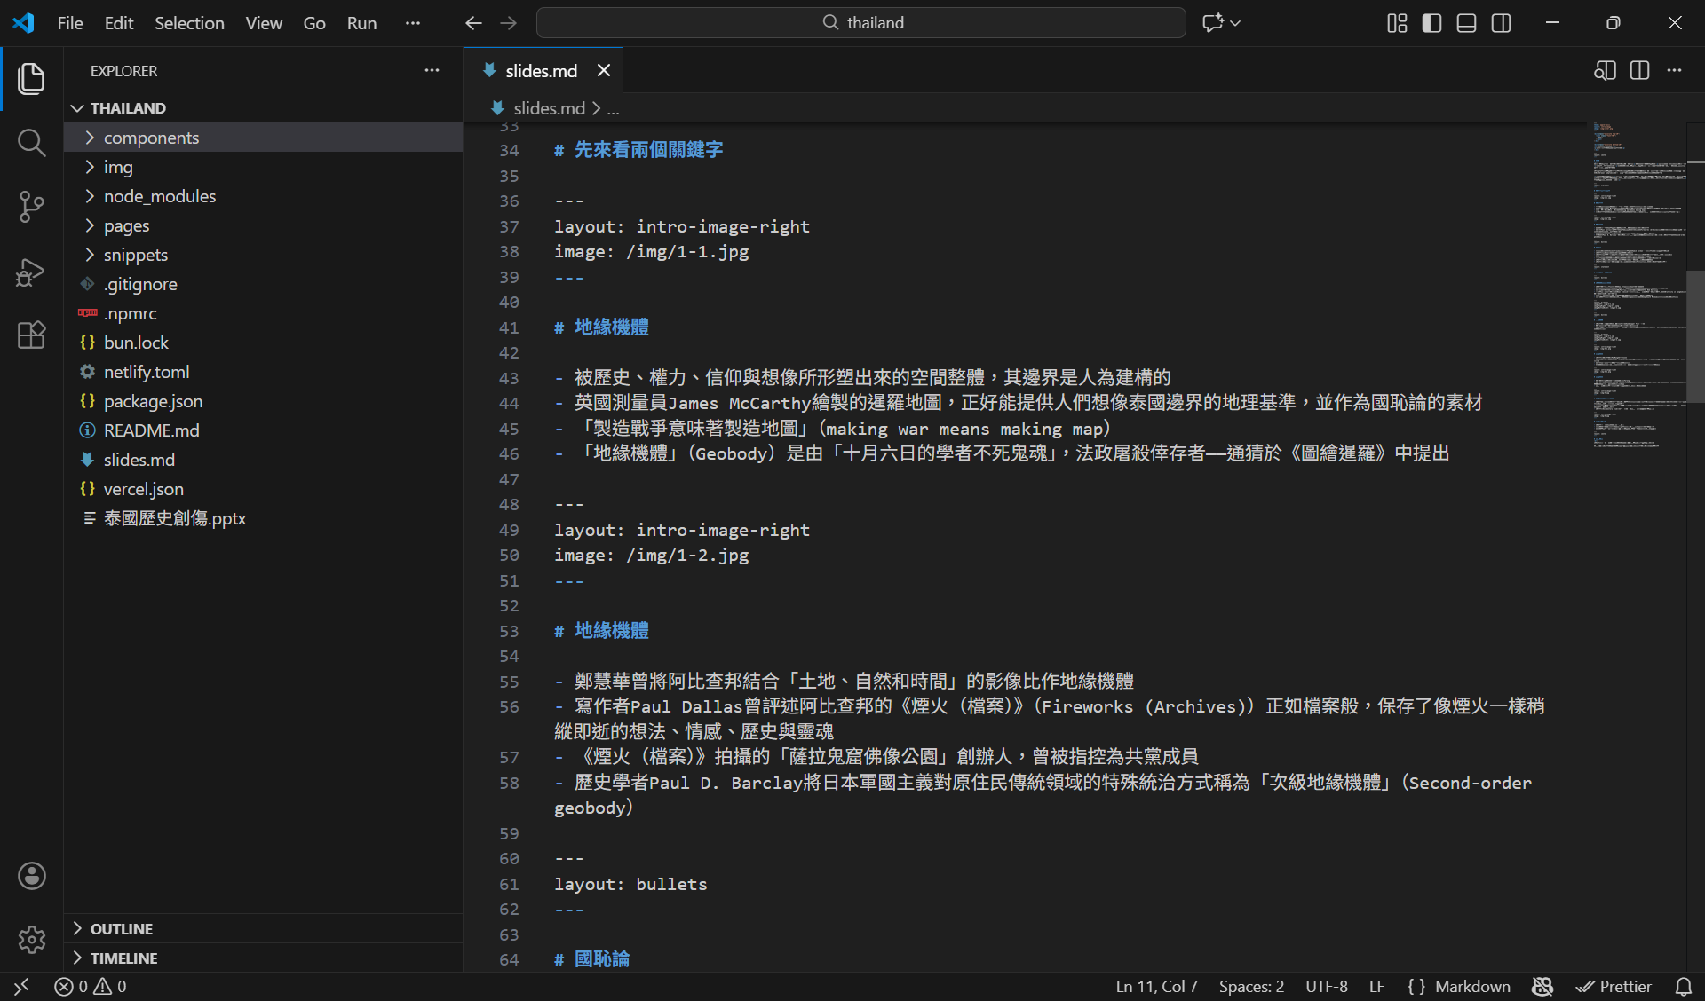Open the Search view in activity bar
The image size is (1705, 1001).
click(x=31, y=142)
